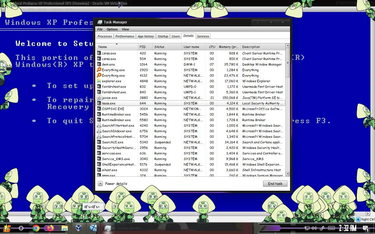Sort by the CPU column header

[211, 47]
